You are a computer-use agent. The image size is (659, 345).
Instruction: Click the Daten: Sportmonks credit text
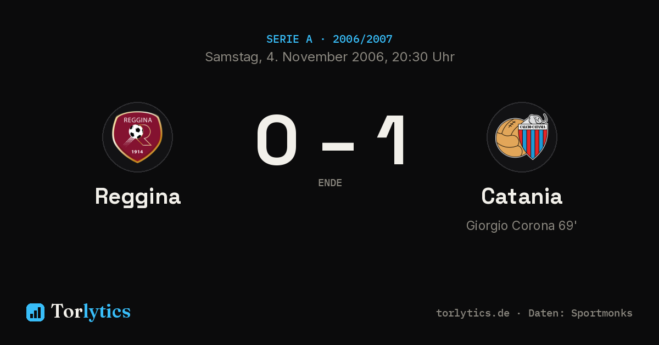(x=580, y=313)
